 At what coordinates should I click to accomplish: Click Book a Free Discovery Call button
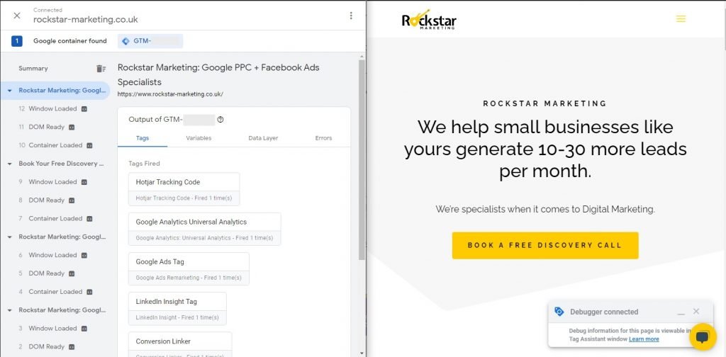[545, 246]
